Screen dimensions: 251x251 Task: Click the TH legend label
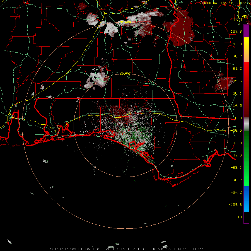(x=240, y=217)
